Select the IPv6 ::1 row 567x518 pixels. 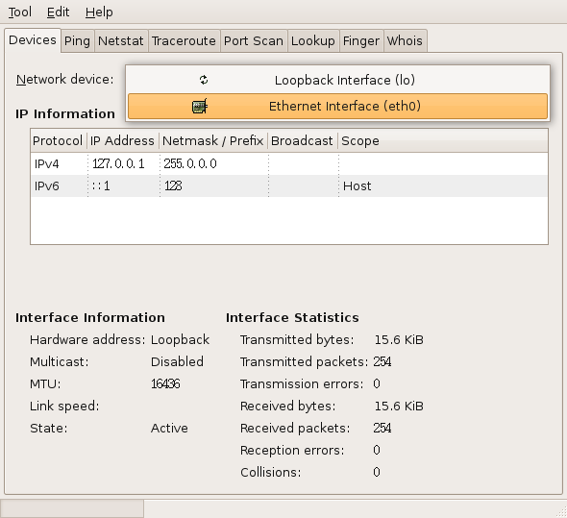click(289, 185)
